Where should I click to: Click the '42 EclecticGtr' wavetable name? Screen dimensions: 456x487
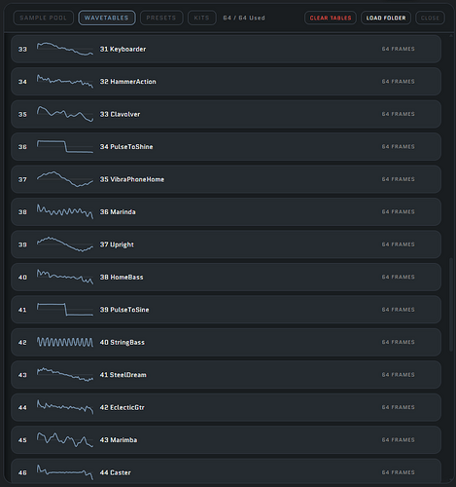pos(123,407)
